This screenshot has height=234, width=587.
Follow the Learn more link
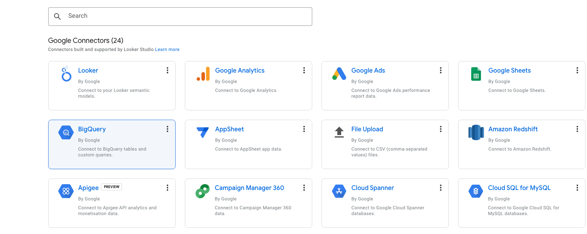click(x=167, y=49)
